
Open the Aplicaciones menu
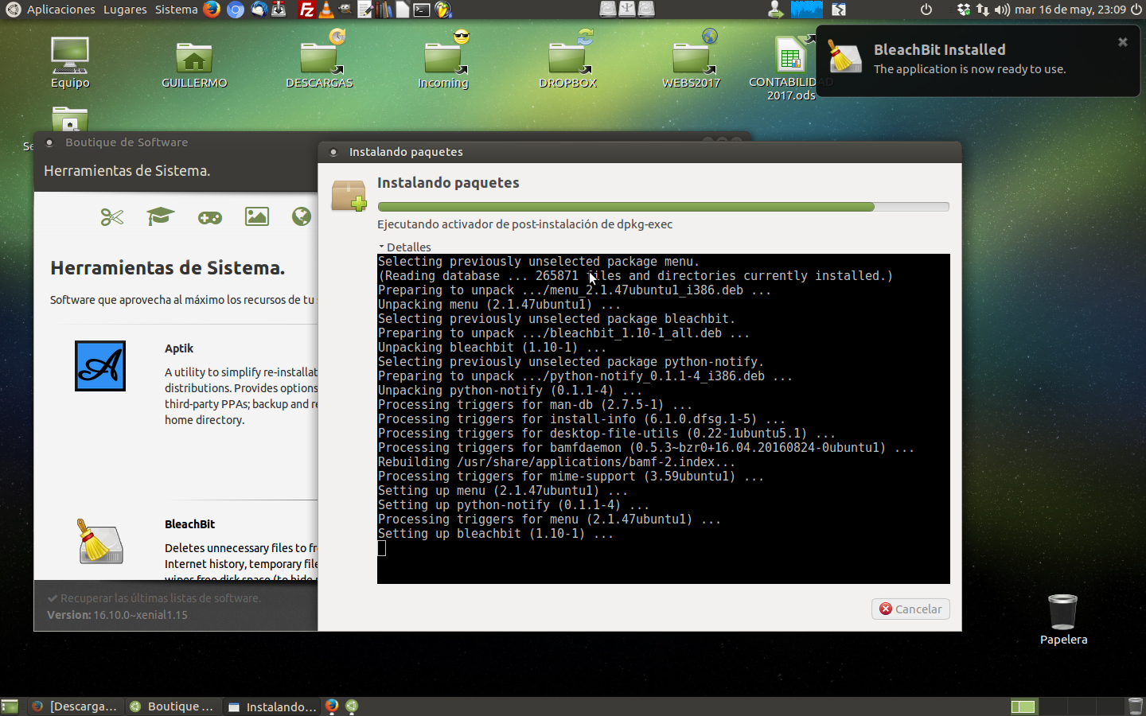click(60, 10)
